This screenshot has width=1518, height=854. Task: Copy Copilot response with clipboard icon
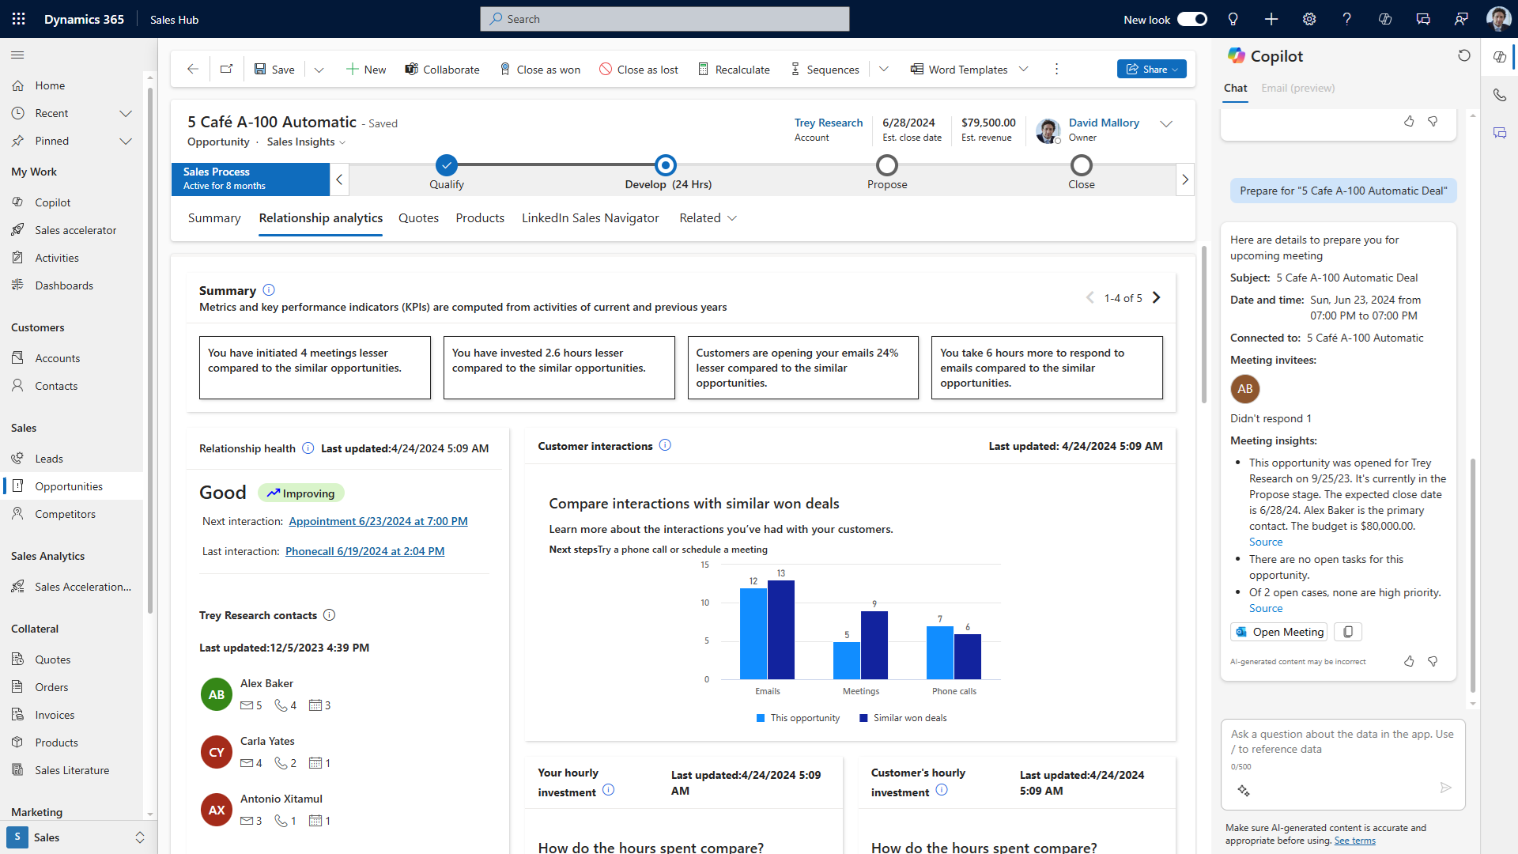(1348, 632)
